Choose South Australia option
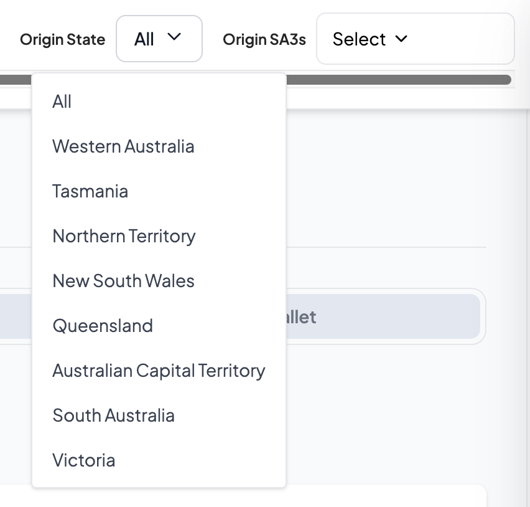530x507 pixels. coord(113,415)
